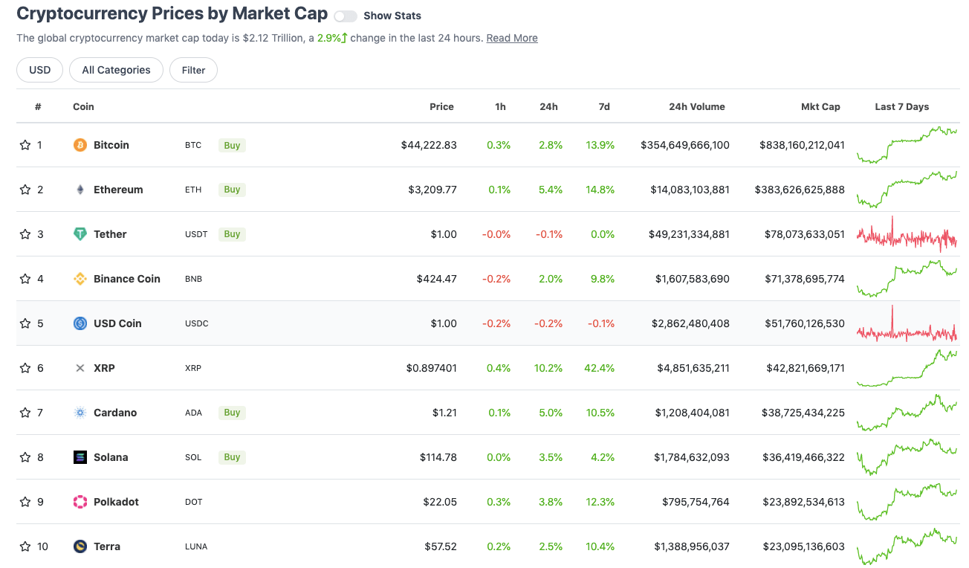Buy Tether with its Buy button
Viewport: 969px width, 568px height.
pos(232,234)
